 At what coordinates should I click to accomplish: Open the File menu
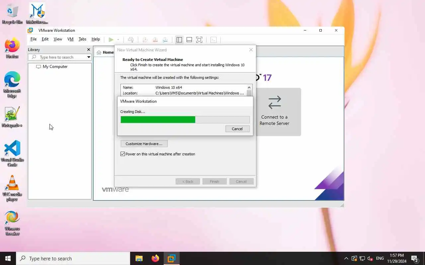click(x=34, y=39)
